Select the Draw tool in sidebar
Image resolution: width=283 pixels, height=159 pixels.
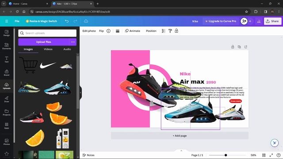click(7, 99)
